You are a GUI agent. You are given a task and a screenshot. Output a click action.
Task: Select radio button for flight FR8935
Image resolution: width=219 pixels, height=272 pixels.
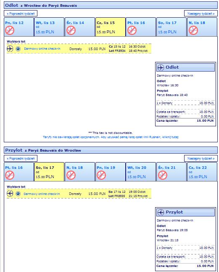18,194
